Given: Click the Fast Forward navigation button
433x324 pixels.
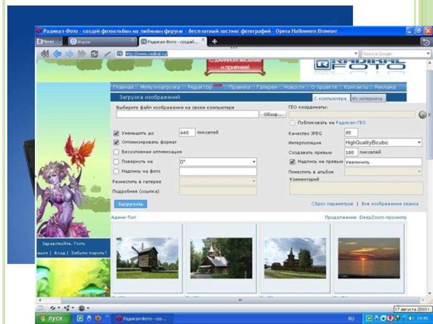Looking at the screenshot, I should pyautogui.click(x=82, y=53).
